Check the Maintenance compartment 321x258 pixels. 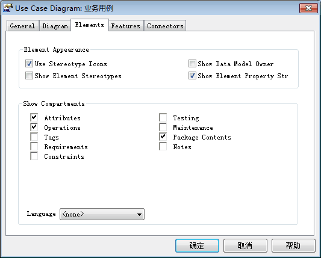pos(163,127)
